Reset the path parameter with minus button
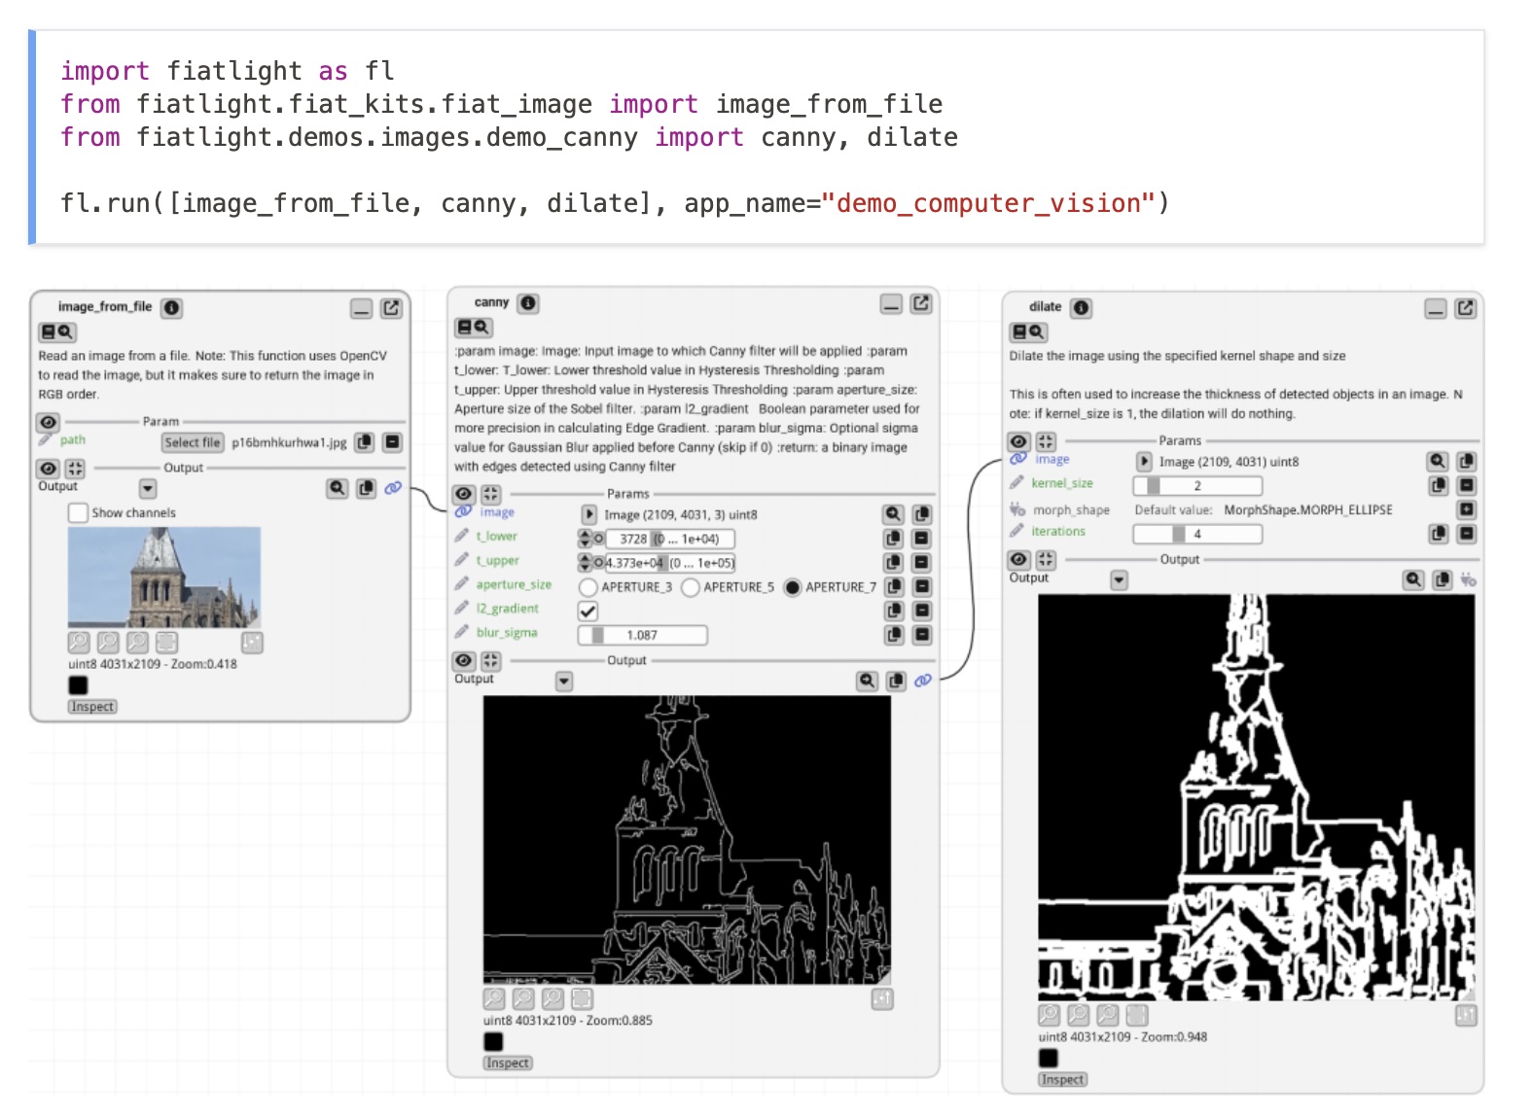Screen dimensions: 1533x1118 [392, 442]
